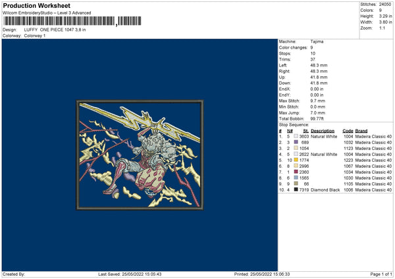Click the Zoom value 1:1
This screenshot has width=395, height=279.
coord(382,28)
